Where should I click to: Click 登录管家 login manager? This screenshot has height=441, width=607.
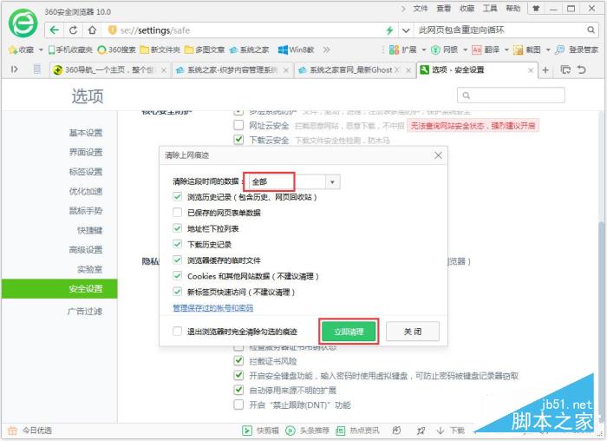pos(577,49)
